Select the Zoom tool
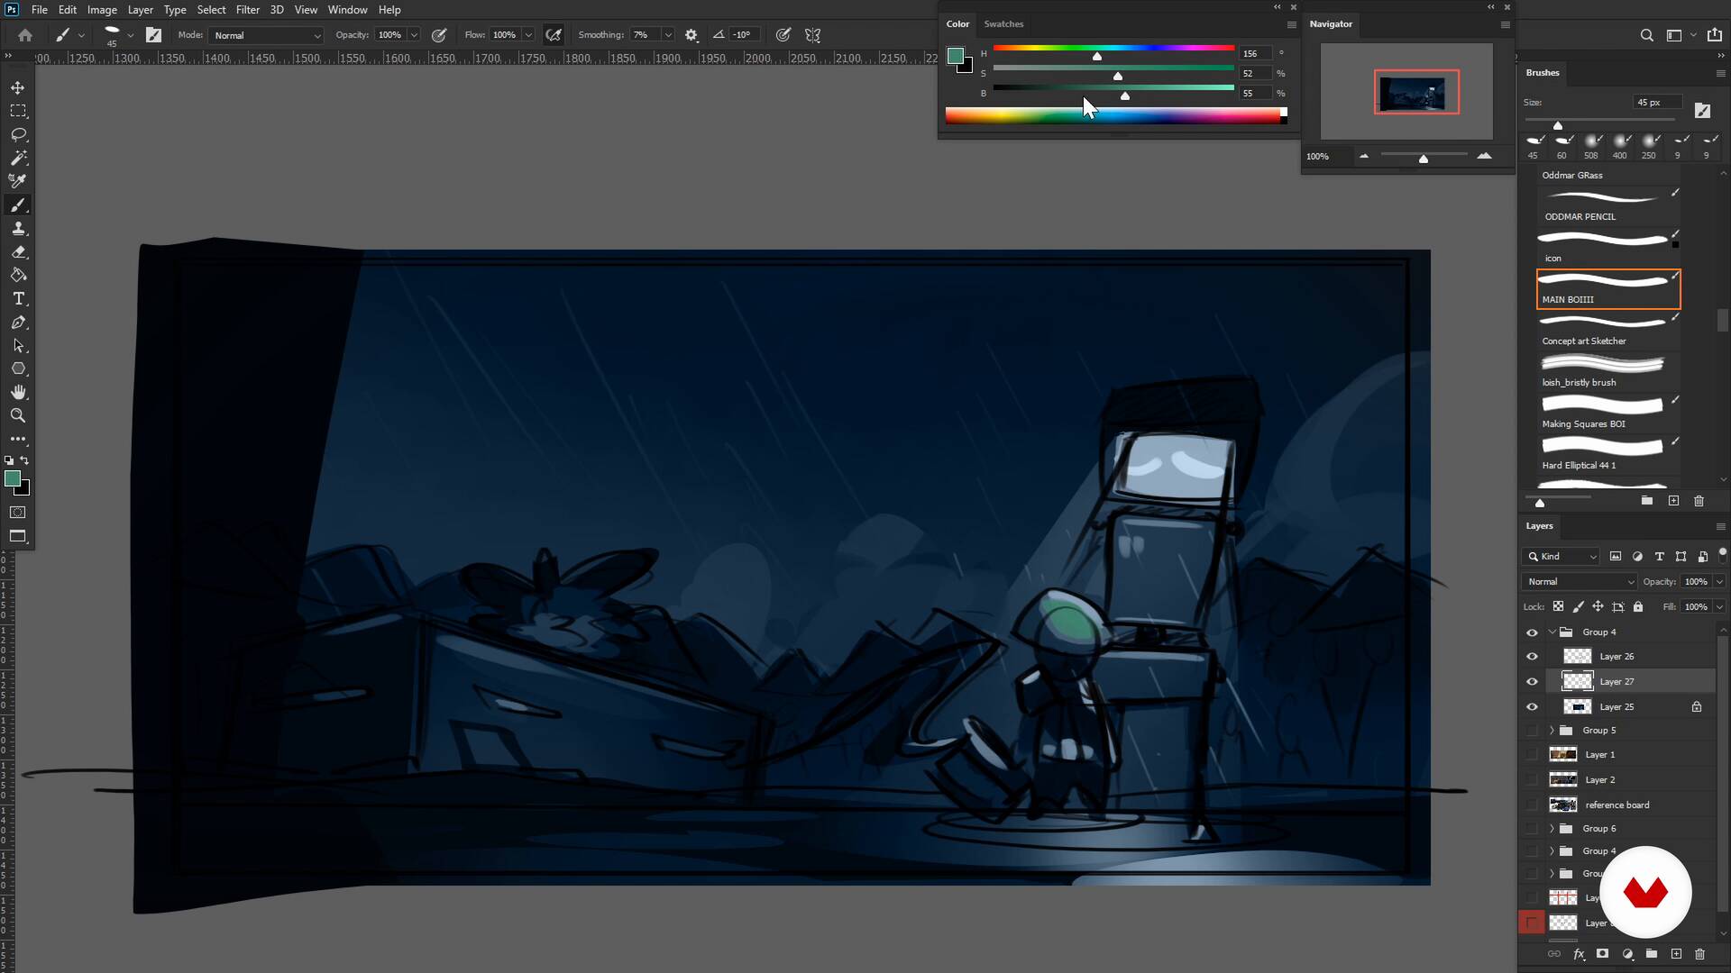This screenshot has height=973, width=1731. click(18, 415)
